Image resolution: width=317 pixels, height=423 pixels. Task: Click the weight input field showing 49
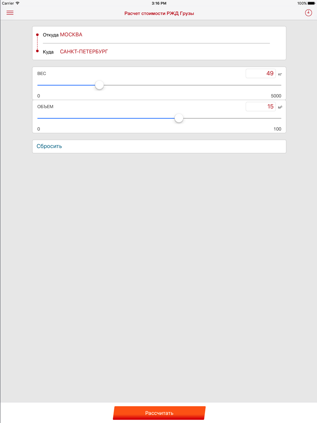tap(261, 74)
